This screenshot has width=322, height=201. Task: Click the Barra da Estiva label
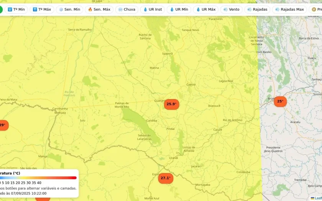click(309, 38)
